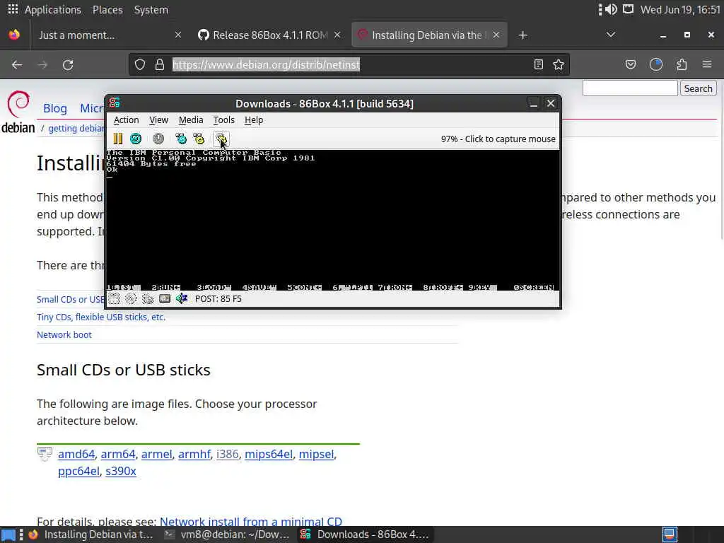This screenshot has height=543, width=724.
Task: Close the 'Just a moment...' tab
Action: pyautogui.click(x=177, y=35)
